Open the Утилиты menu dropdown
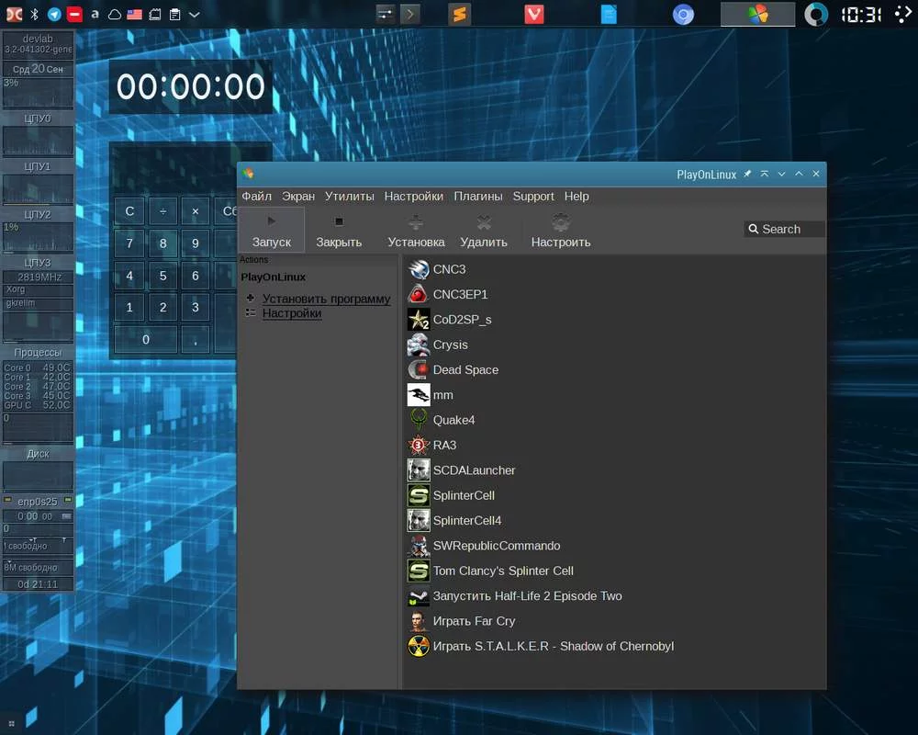The image size is (918, 735). [349, 196]
